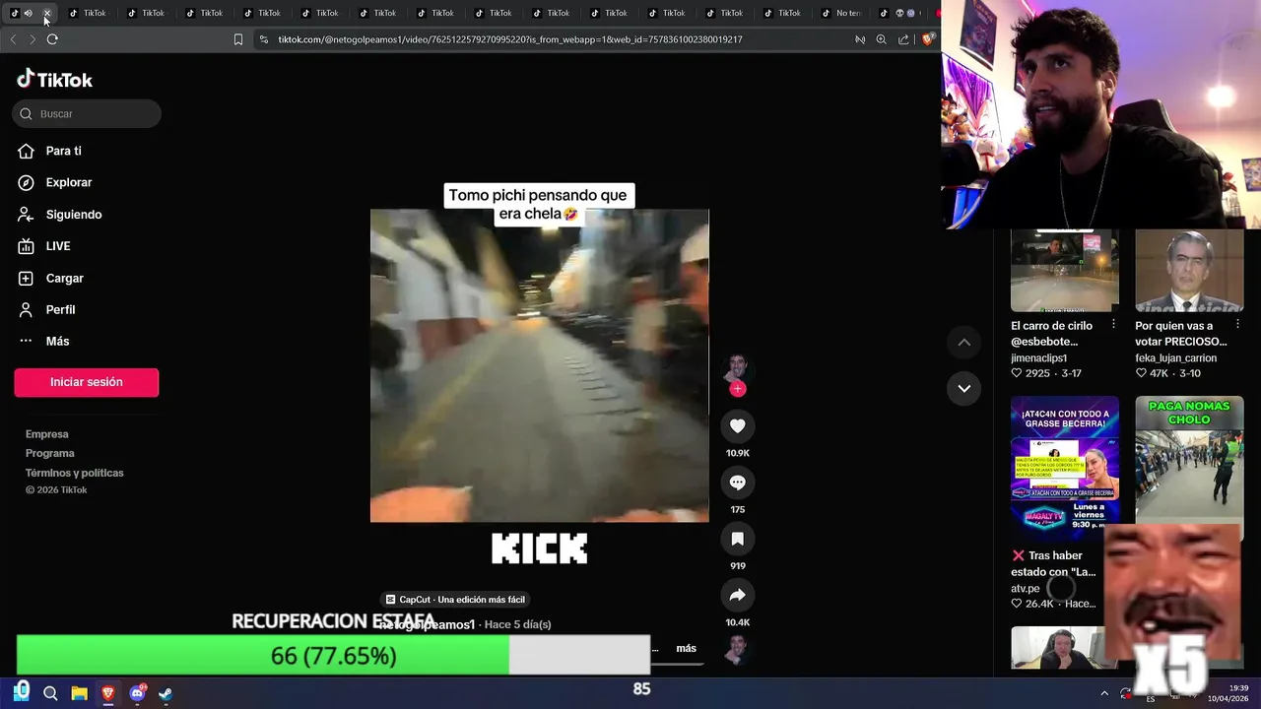
Task: Open the Brave Shields lion icon
Action: point(926,39)
